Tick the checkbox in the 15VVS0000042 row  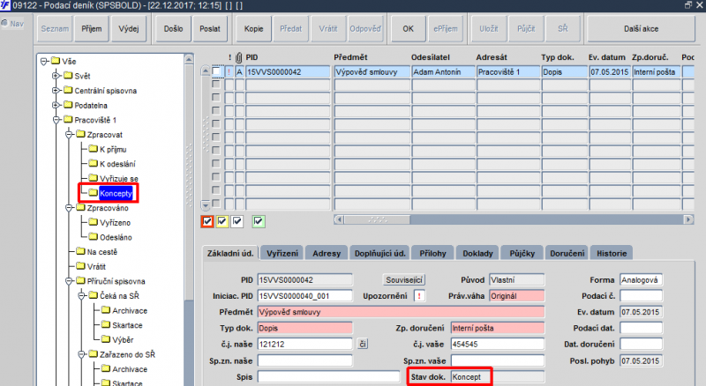(x=216, y=71)
